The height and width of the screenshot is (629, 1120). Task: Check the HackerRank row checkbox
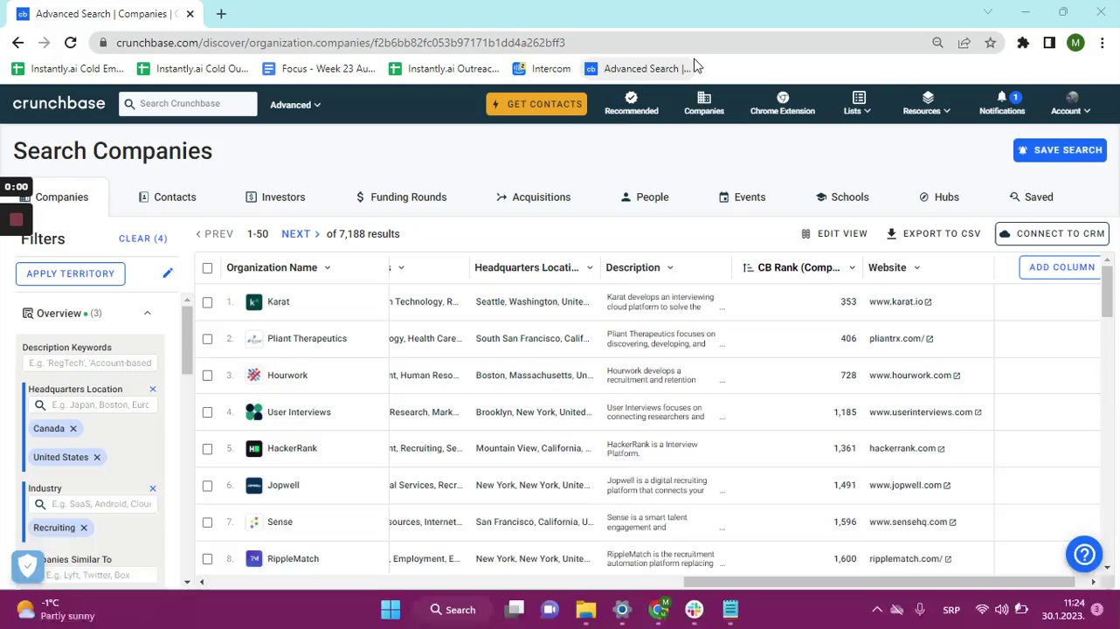[x=207, y=449]
